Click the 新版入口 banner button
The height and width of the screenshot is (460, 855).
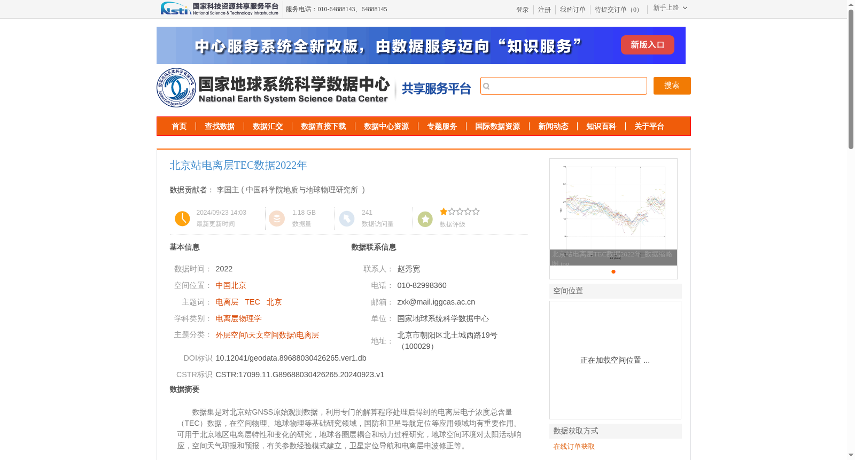click(x=648, y=45)
